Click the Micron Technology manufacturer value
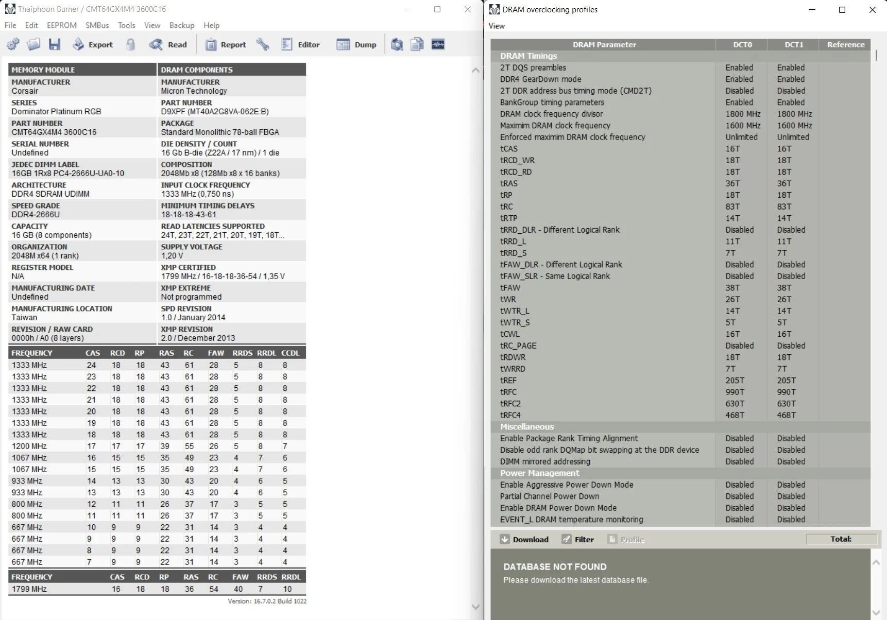This screenshot has width=887, height=620. (194, 91)
